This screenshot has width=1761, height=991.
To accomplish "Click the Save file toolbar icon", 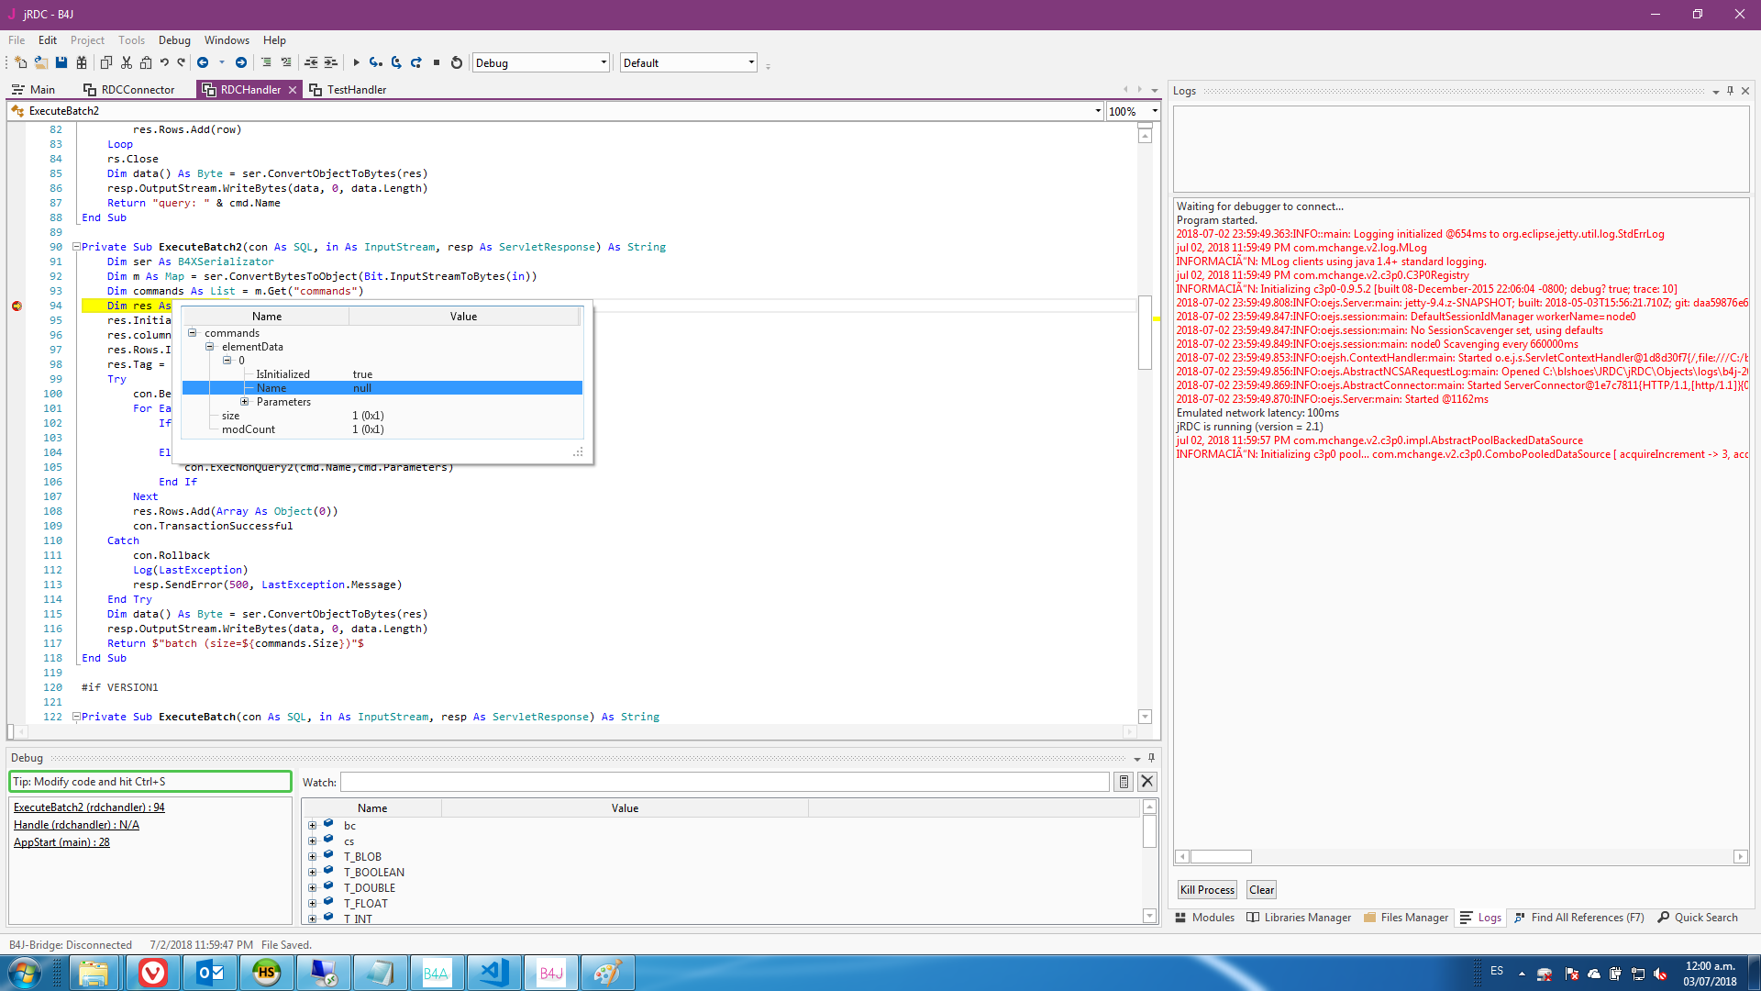I will (x=61, y=62).
